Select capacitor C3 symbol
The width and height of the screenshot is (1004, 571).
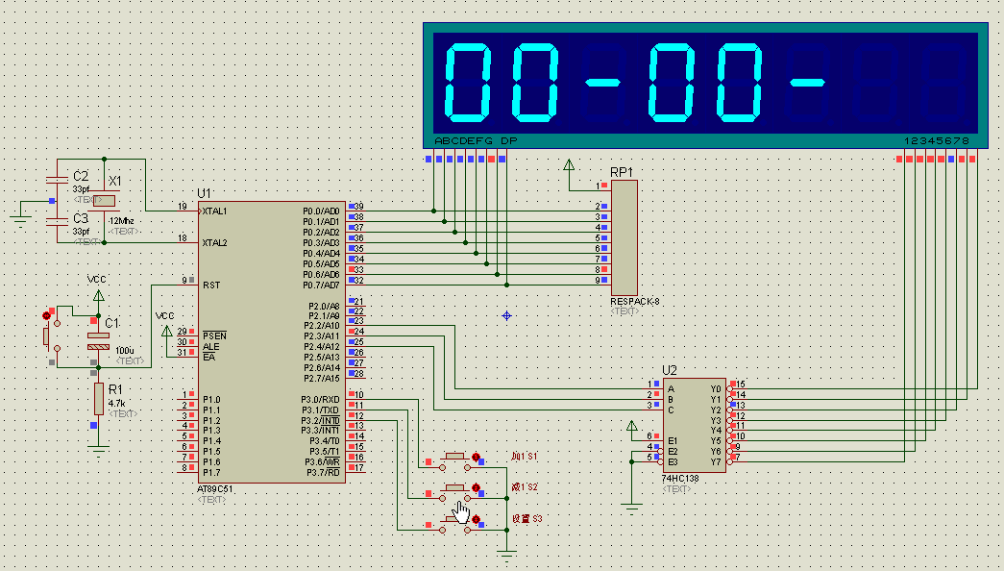click(57, 222)
